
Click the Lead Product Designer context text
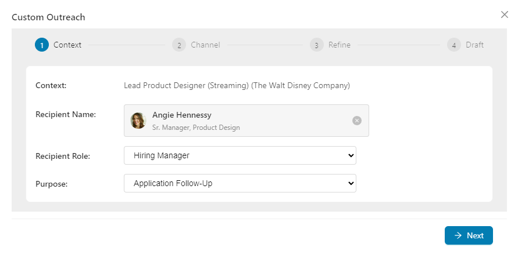point(237,85)
